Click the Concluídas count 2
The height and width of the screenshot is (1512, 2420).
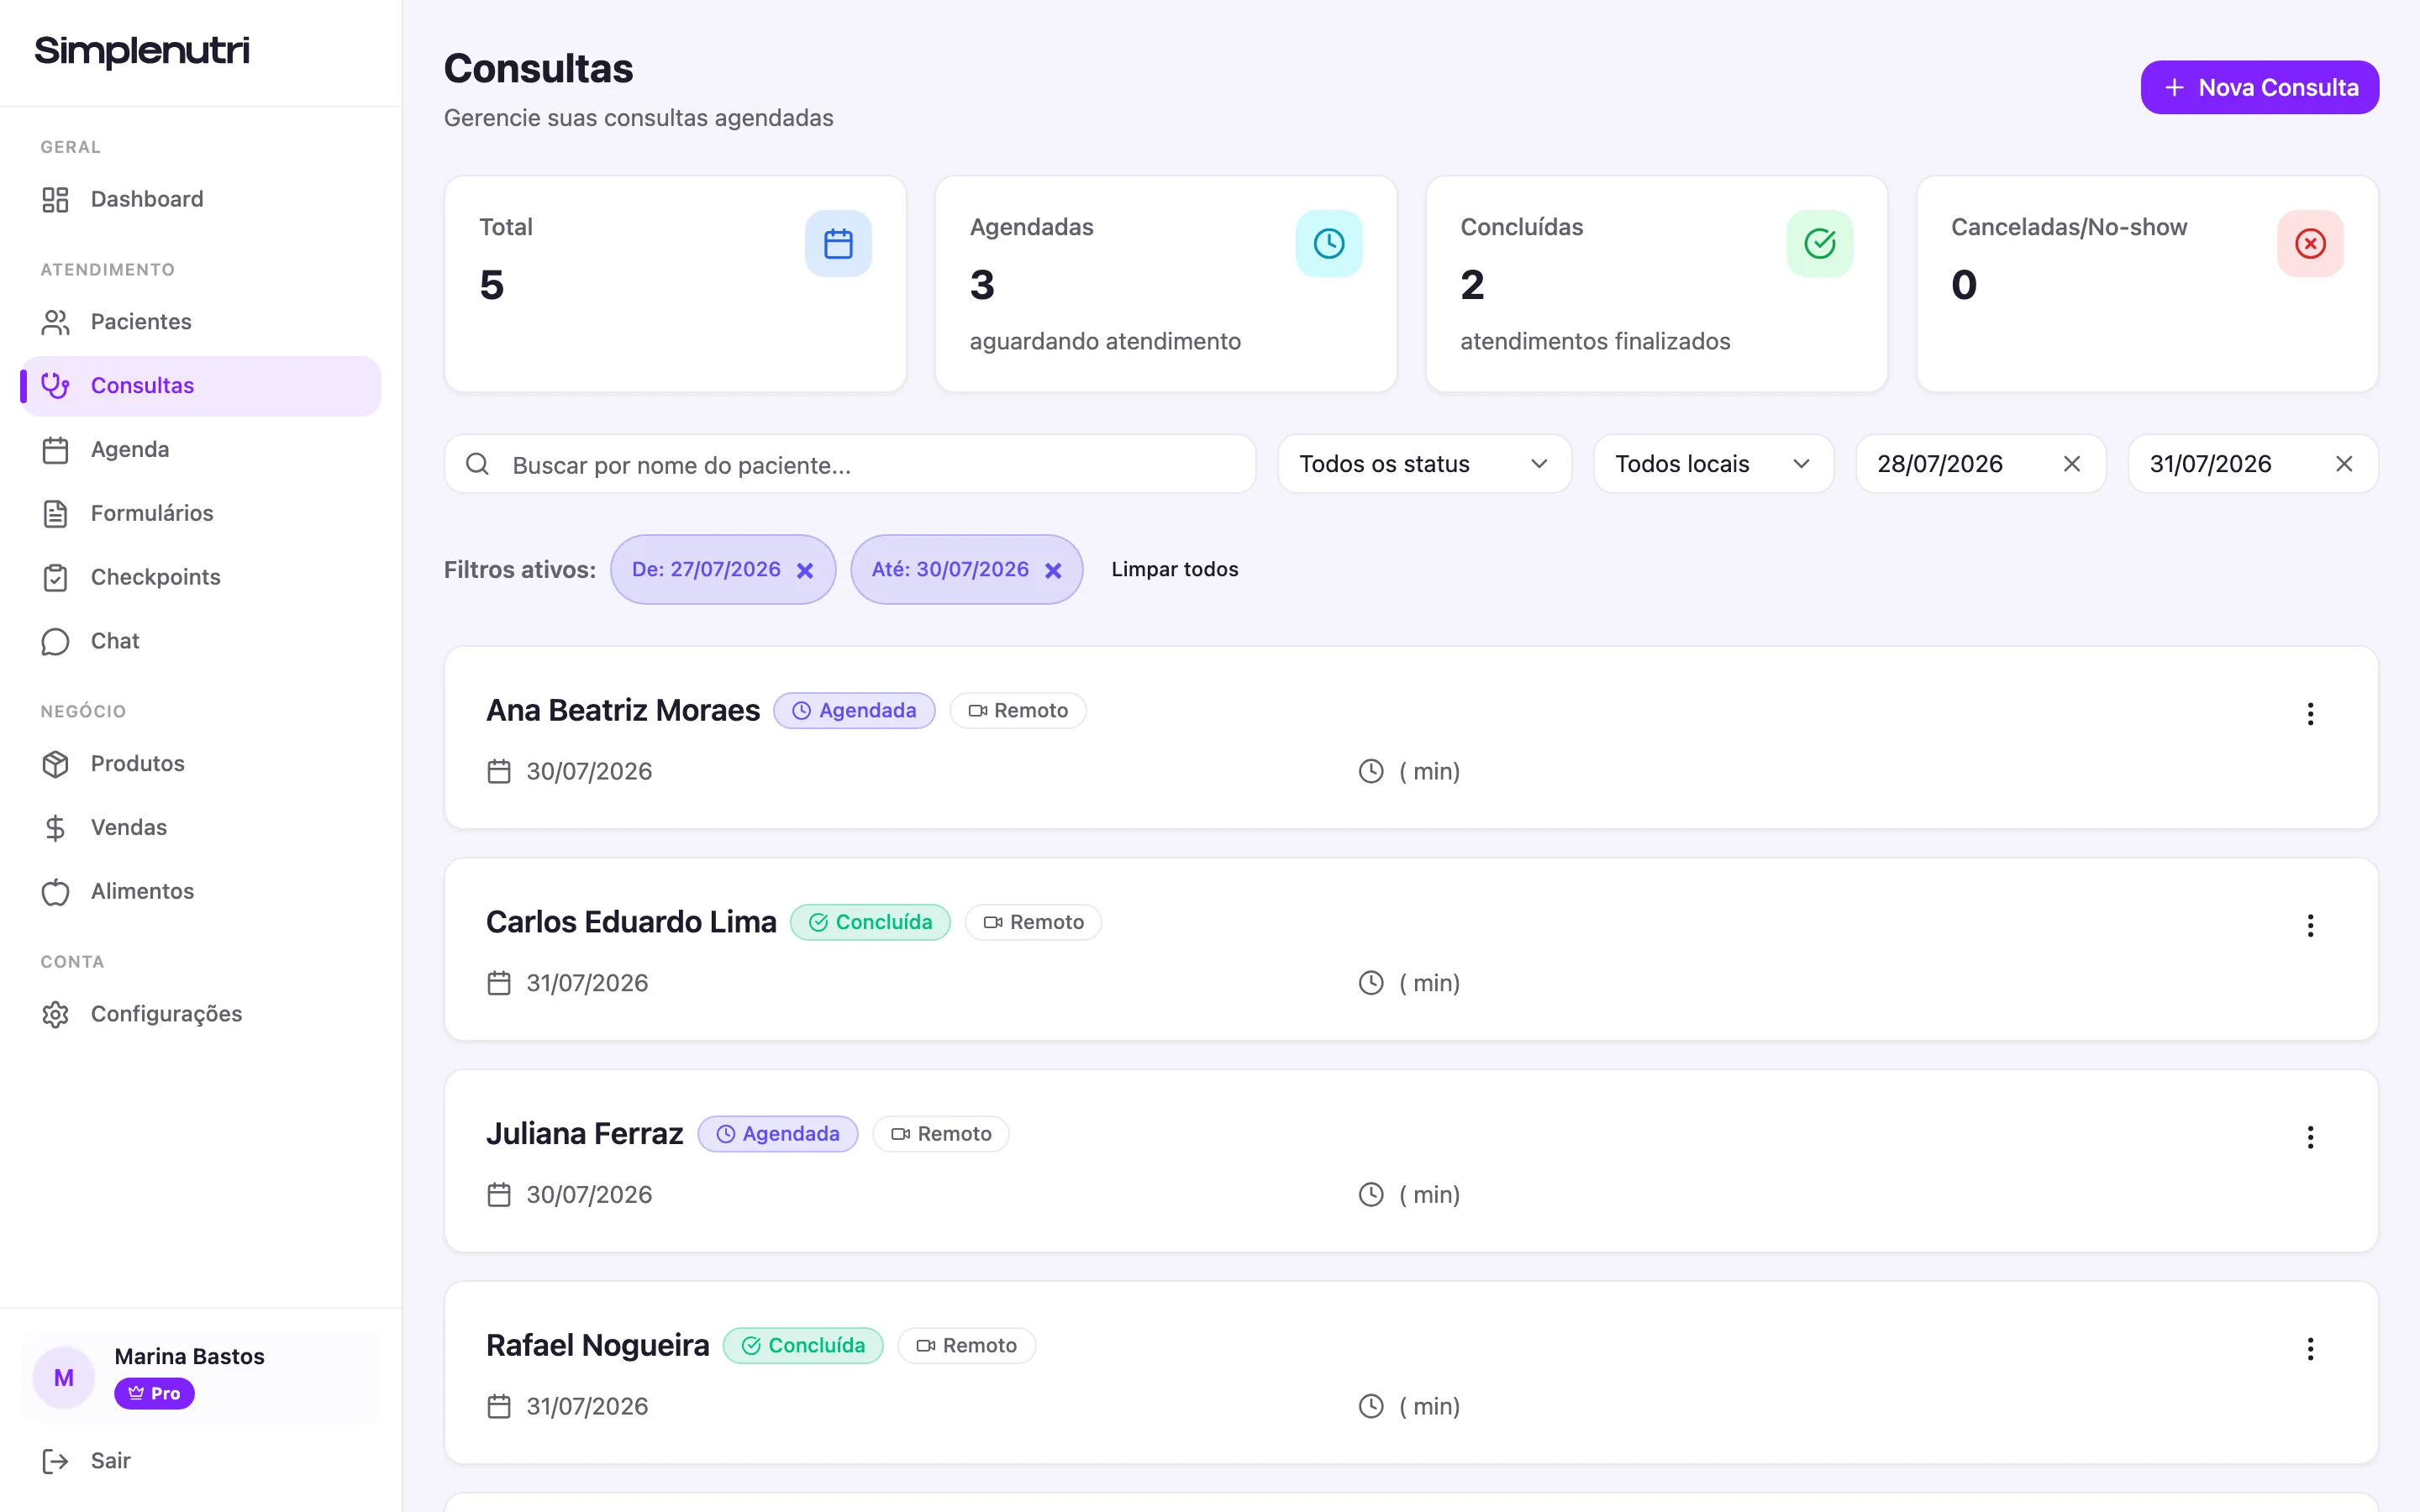[1472, 286]
